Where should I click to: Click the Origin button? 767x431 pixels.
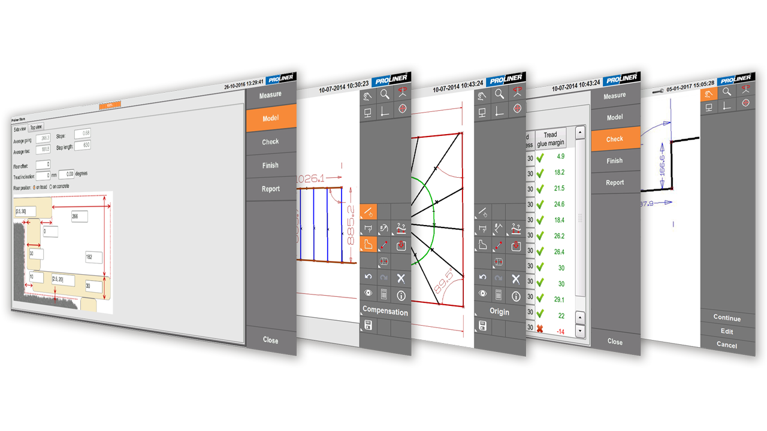[x=500, y=311]
